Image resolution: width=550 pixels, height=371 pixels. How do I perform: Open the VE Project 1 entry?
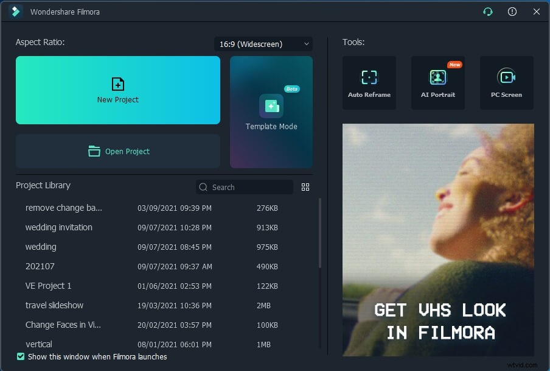click(x=49, y=286)
